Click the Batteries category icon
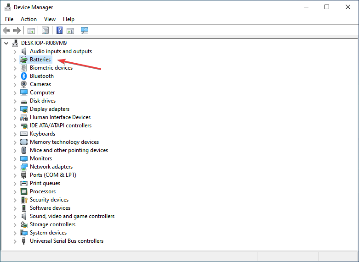 [24, 60]
